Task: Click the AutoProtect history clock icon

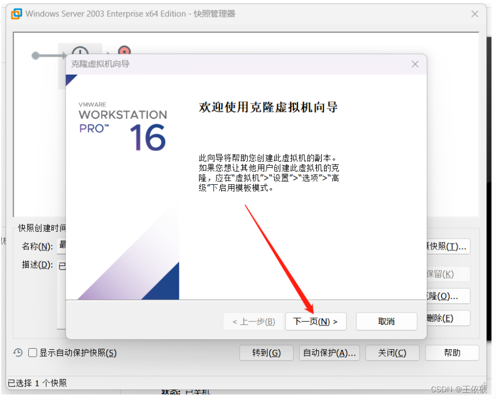Action: 18,353
